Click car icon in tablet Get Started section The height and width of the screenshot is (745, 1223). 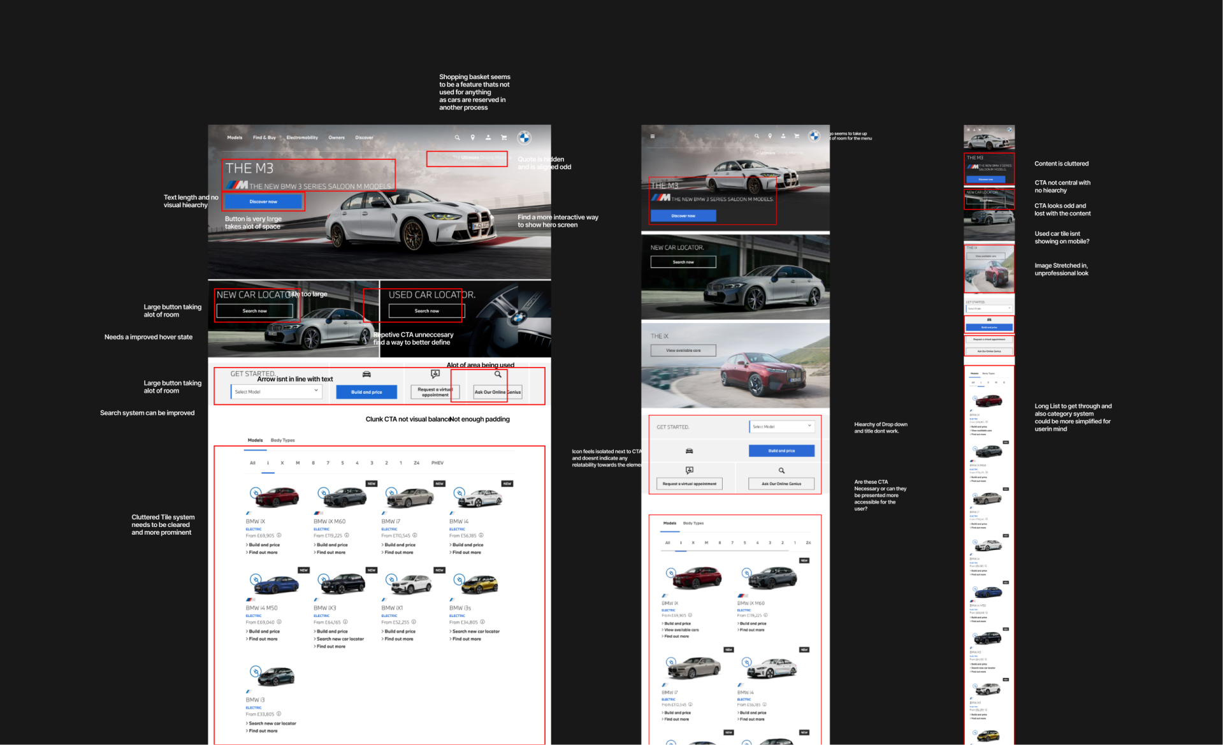689,451
